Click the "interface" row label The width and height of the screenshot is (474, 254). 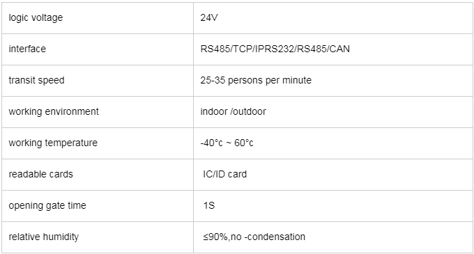point(27,49)
